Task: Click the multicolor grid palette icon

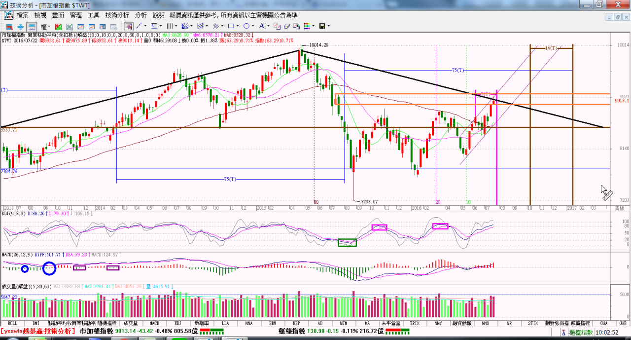Action: (307, 26)
